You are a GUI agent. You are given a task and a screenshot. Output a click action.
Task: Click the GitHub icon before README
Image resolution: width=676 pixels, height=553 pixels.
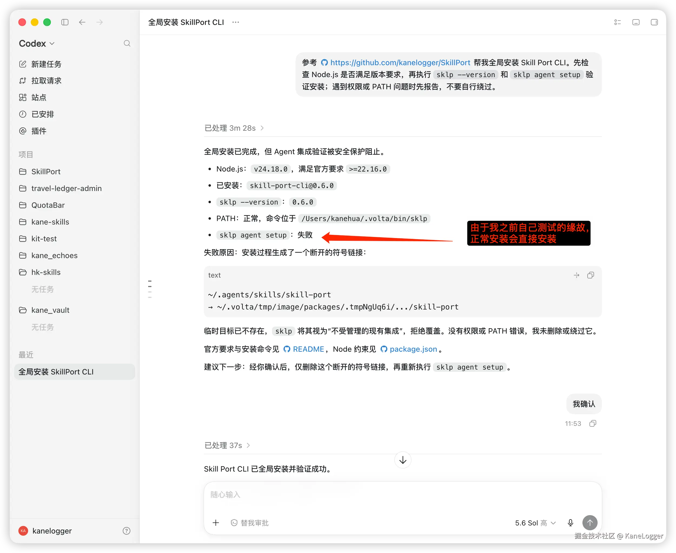(287, 349)
